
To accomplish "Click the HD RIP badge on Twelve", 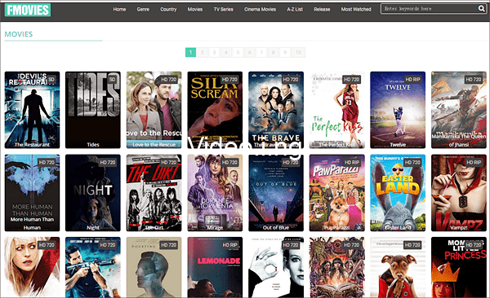I will [x=412, y=80].
